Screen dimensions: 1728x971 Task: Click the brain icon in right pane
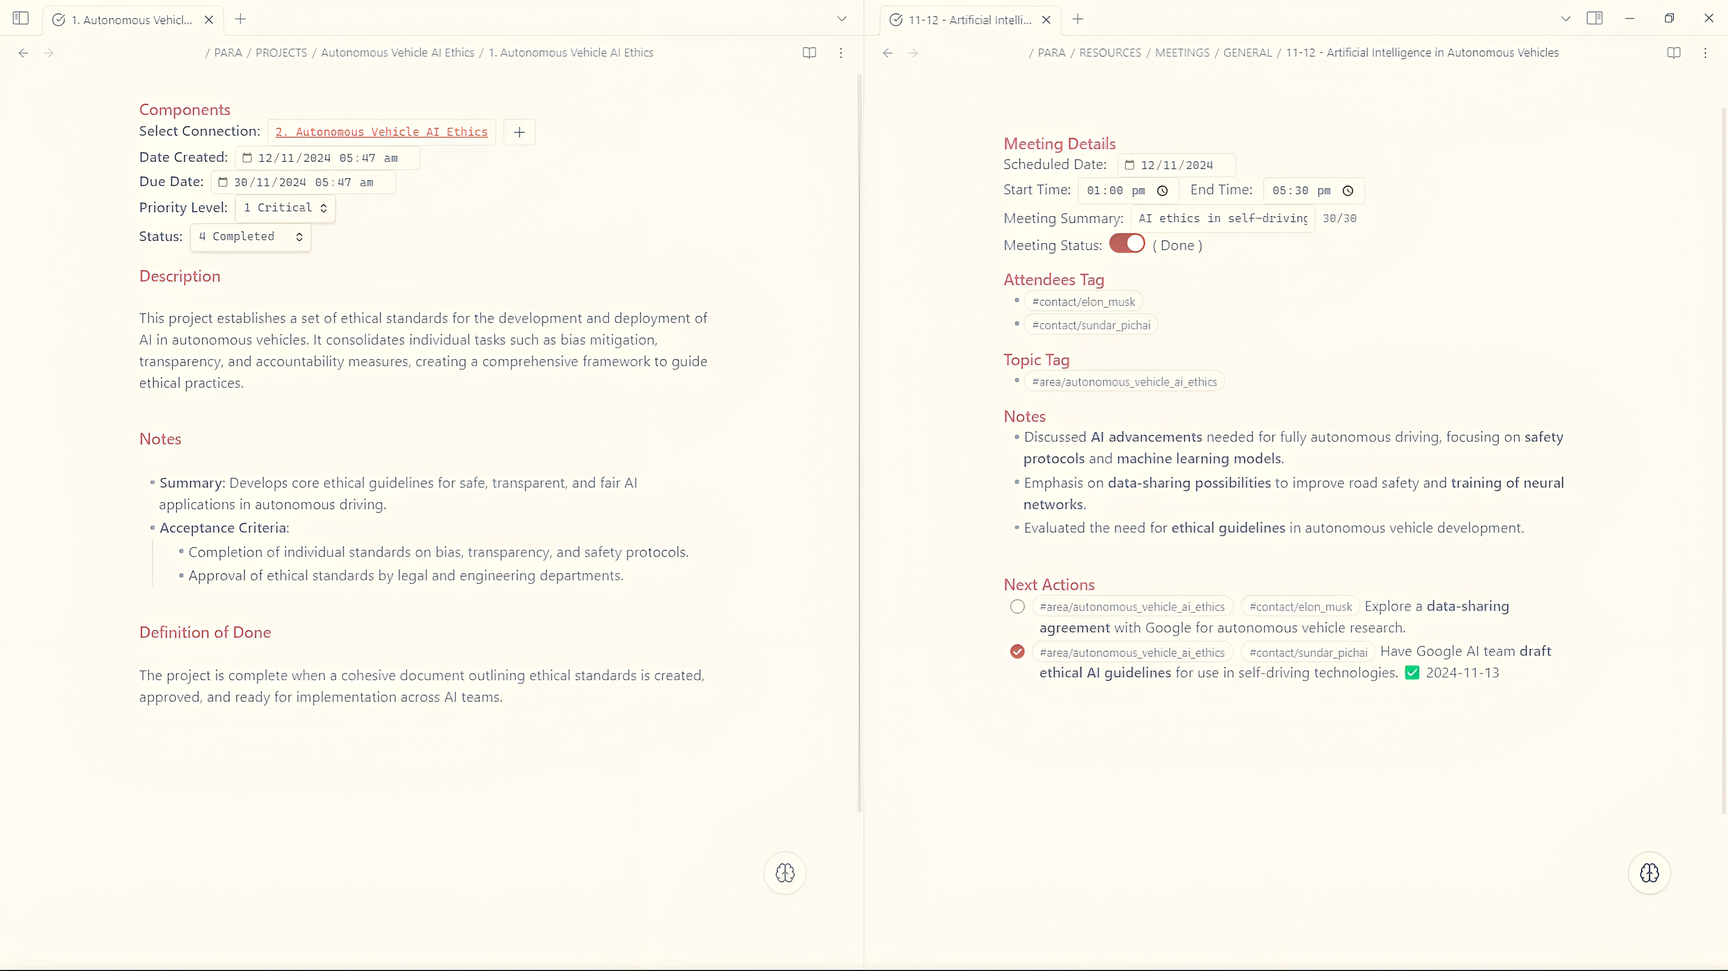pyautogui.click(x=1649, y=872)
